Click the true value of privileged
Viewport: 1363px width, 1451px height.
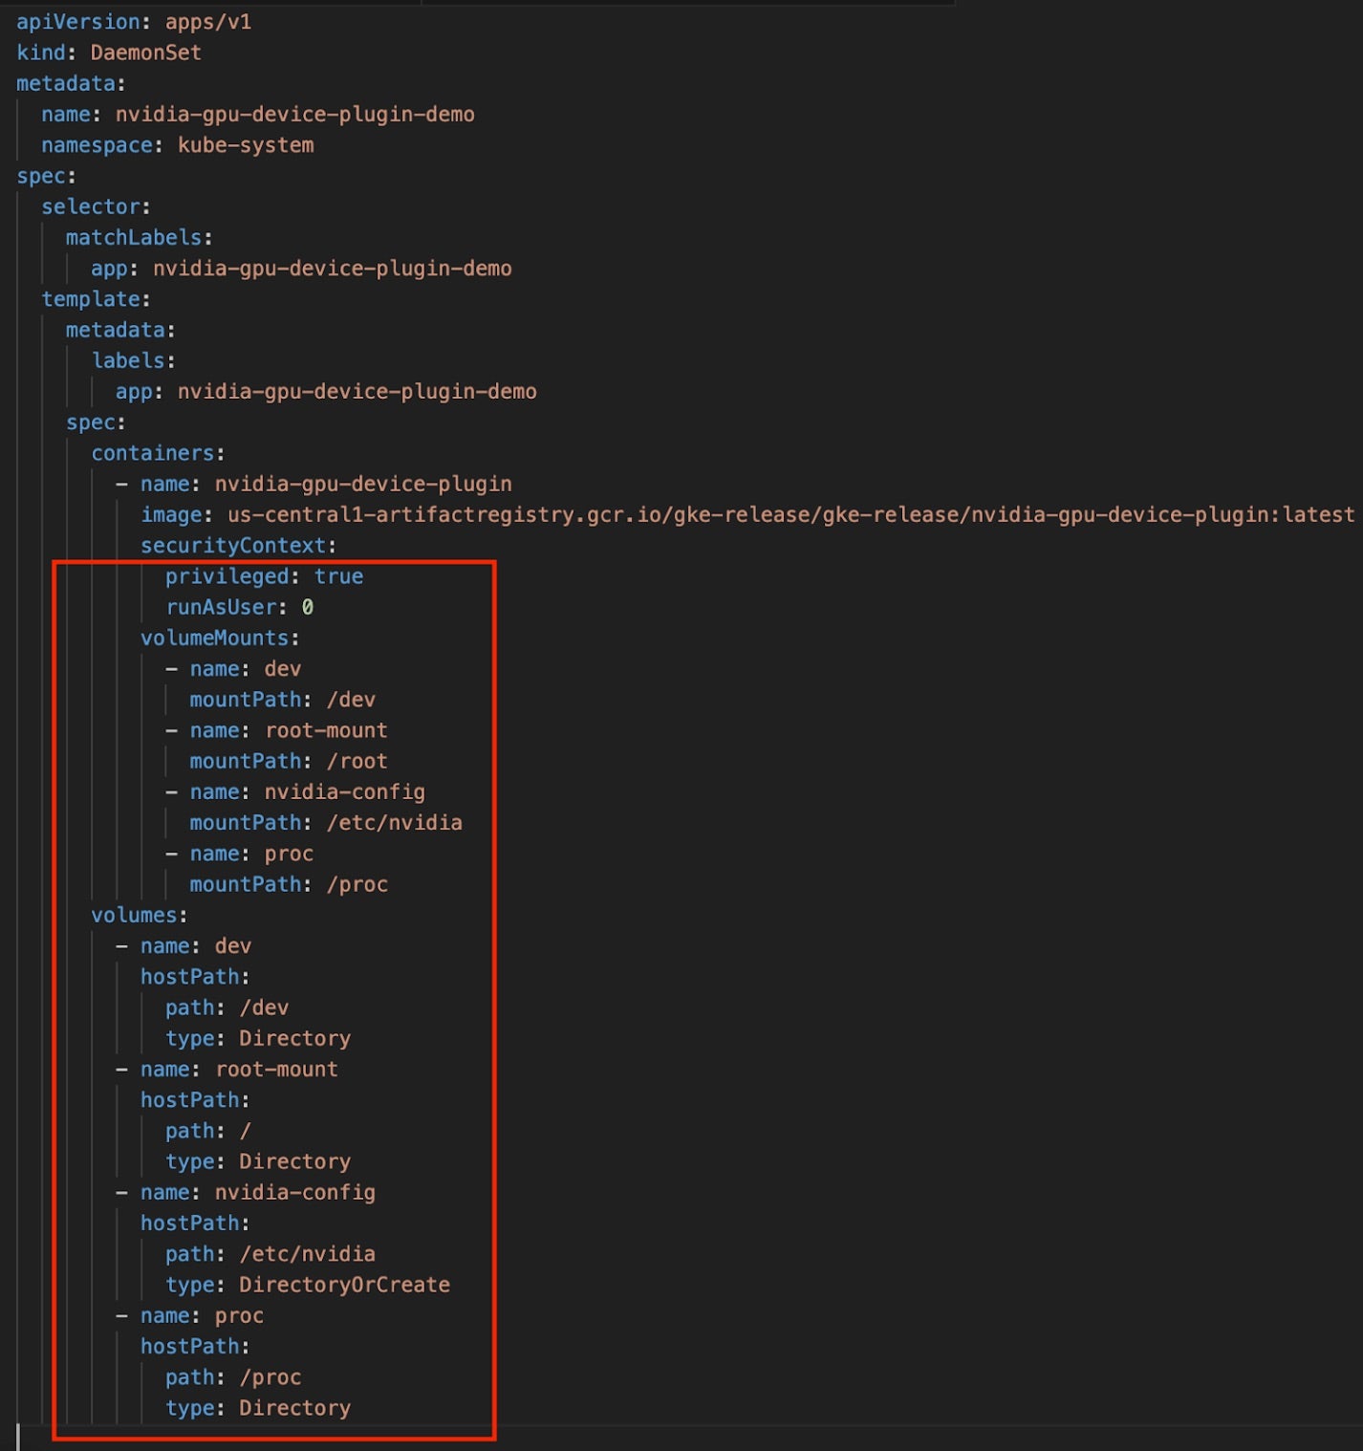pos(338,576)
